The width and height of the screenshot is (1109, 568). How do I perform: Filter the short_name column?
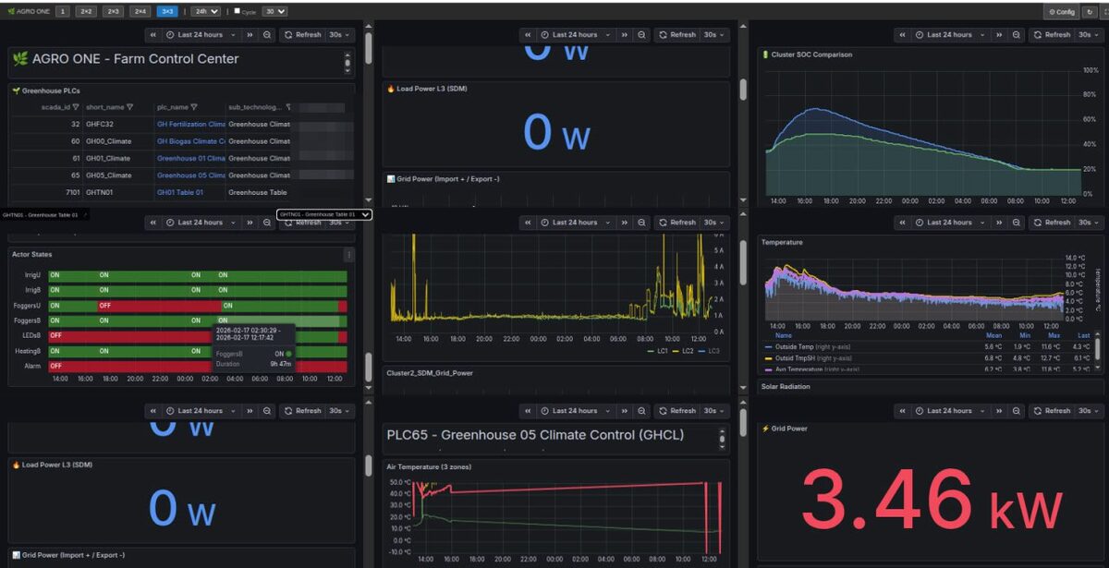pos(129,107)
